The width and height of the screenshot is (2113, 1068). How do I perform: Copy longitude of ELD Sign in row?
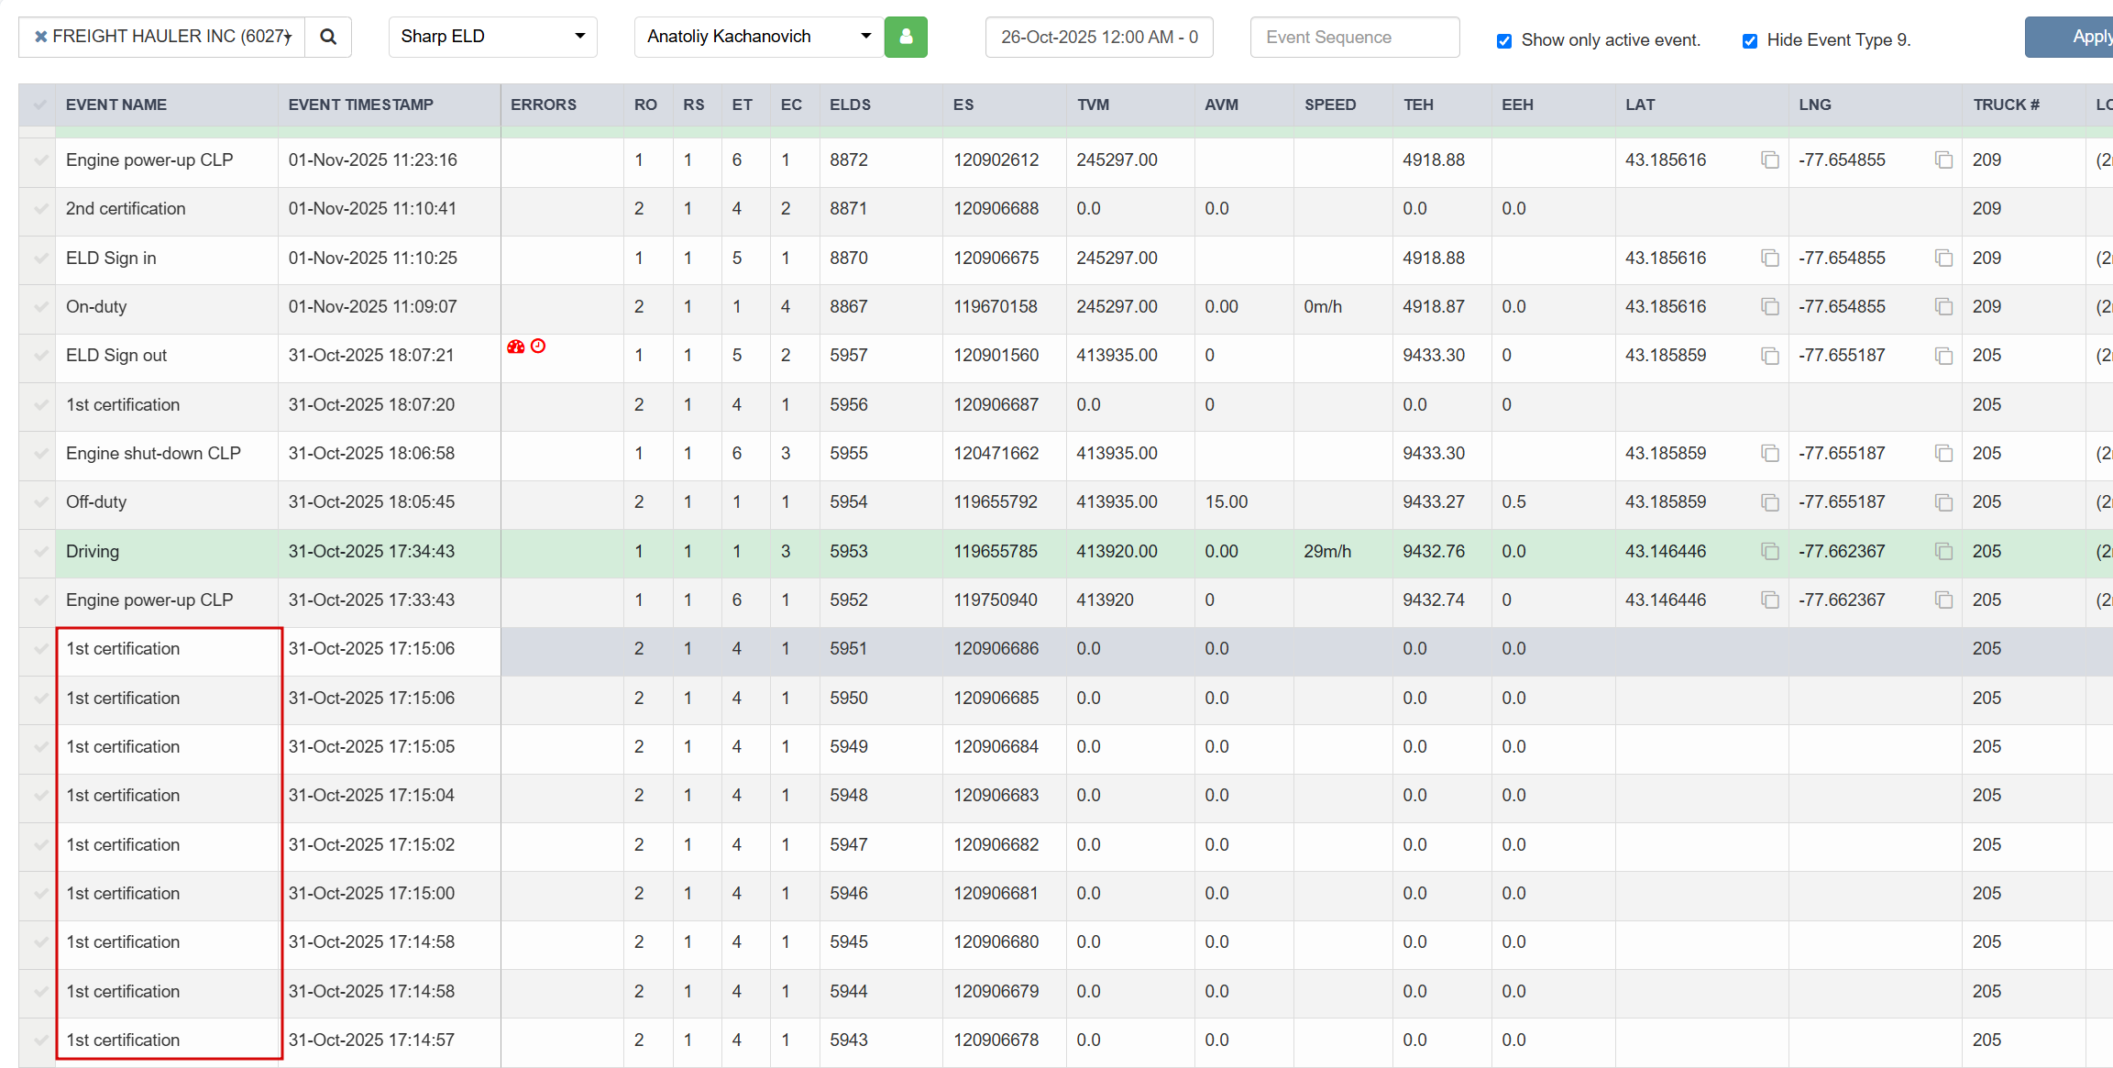(x=1943, y=258)
